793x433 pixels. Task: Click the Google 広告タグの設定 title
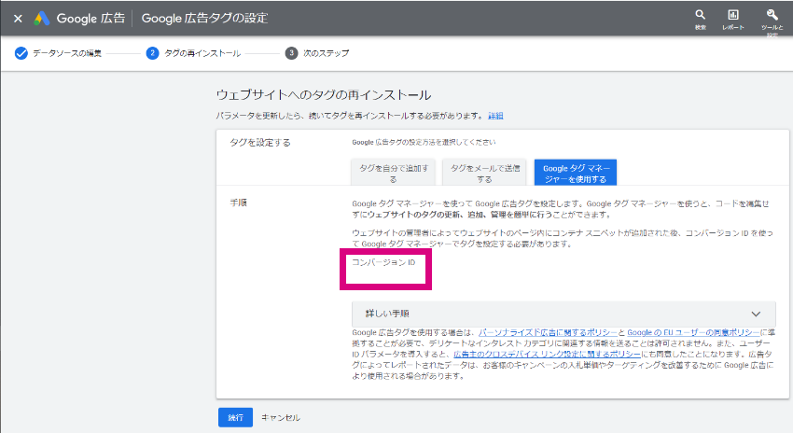(x=205, y=19)
